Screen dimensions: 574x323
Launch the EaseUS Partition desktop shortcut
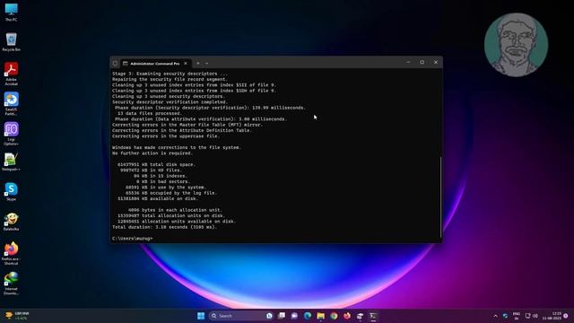[11, 104]
